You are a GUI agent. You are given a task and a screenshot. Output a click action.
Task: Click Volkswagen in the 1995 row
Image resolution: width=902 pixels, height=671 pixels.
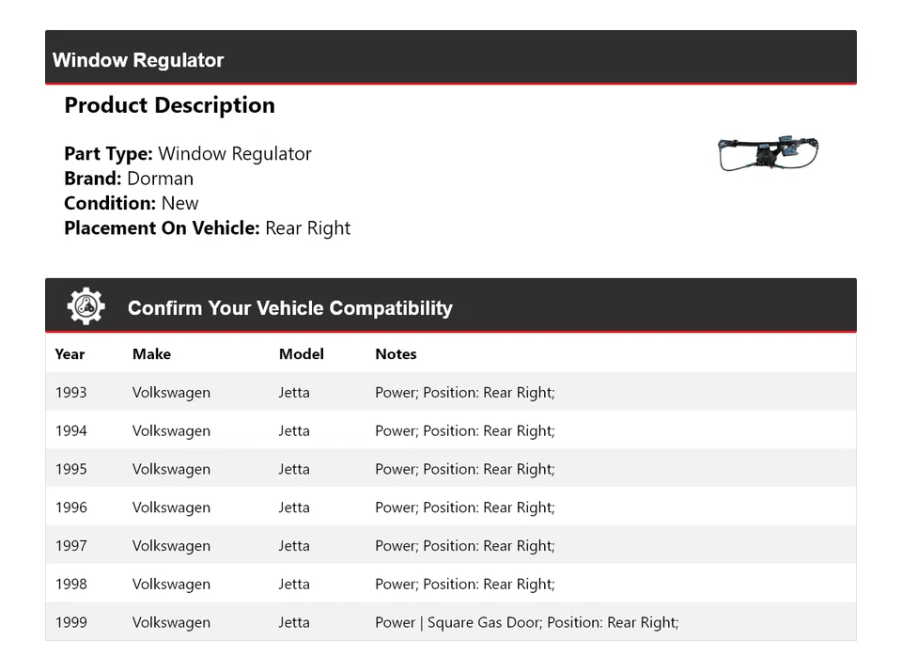point(171,470)
